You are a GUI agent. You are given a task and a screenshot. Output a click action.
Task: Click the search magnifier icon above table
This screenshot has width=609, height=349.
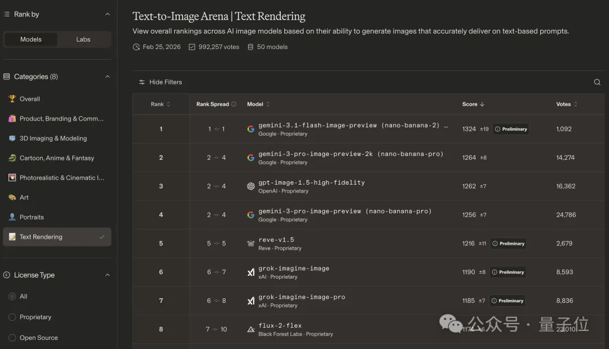597,82
